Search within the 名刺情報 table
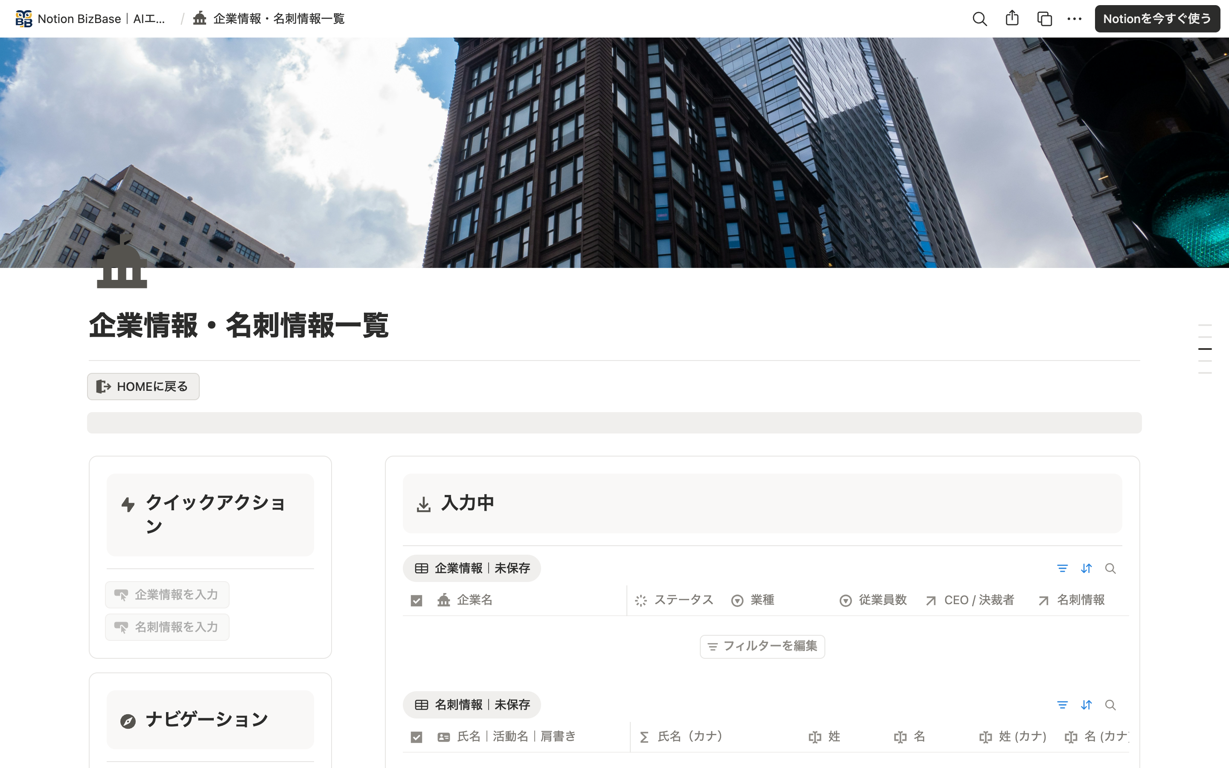Image resolution: width=1229 pixels, height=768 pixels. [x=1110, y=705]
